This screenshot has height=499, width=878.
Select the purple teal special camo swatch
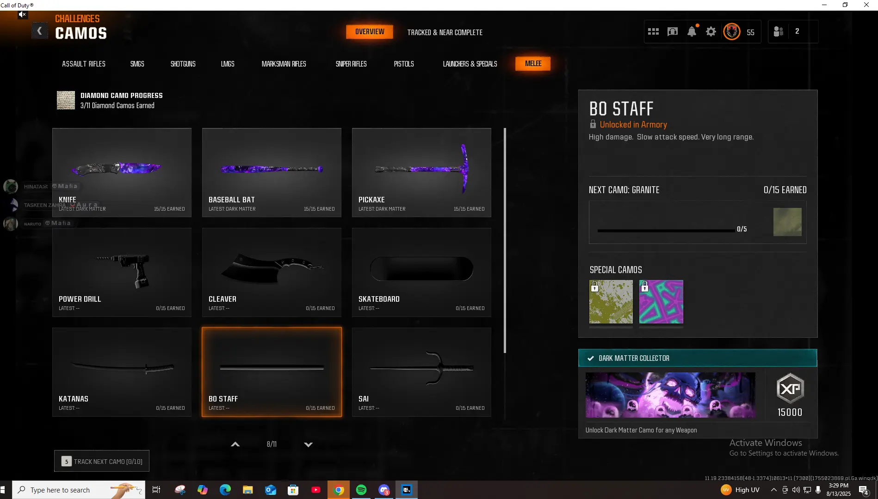(661, 302)
